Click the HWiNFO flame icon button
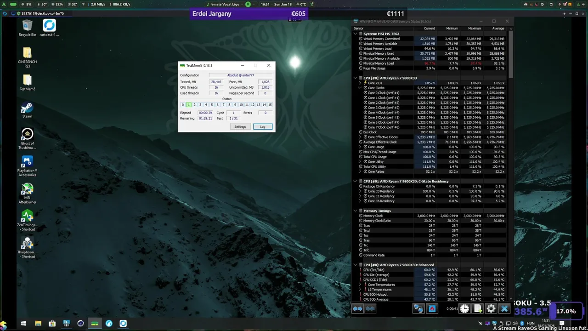 (432, 309)
